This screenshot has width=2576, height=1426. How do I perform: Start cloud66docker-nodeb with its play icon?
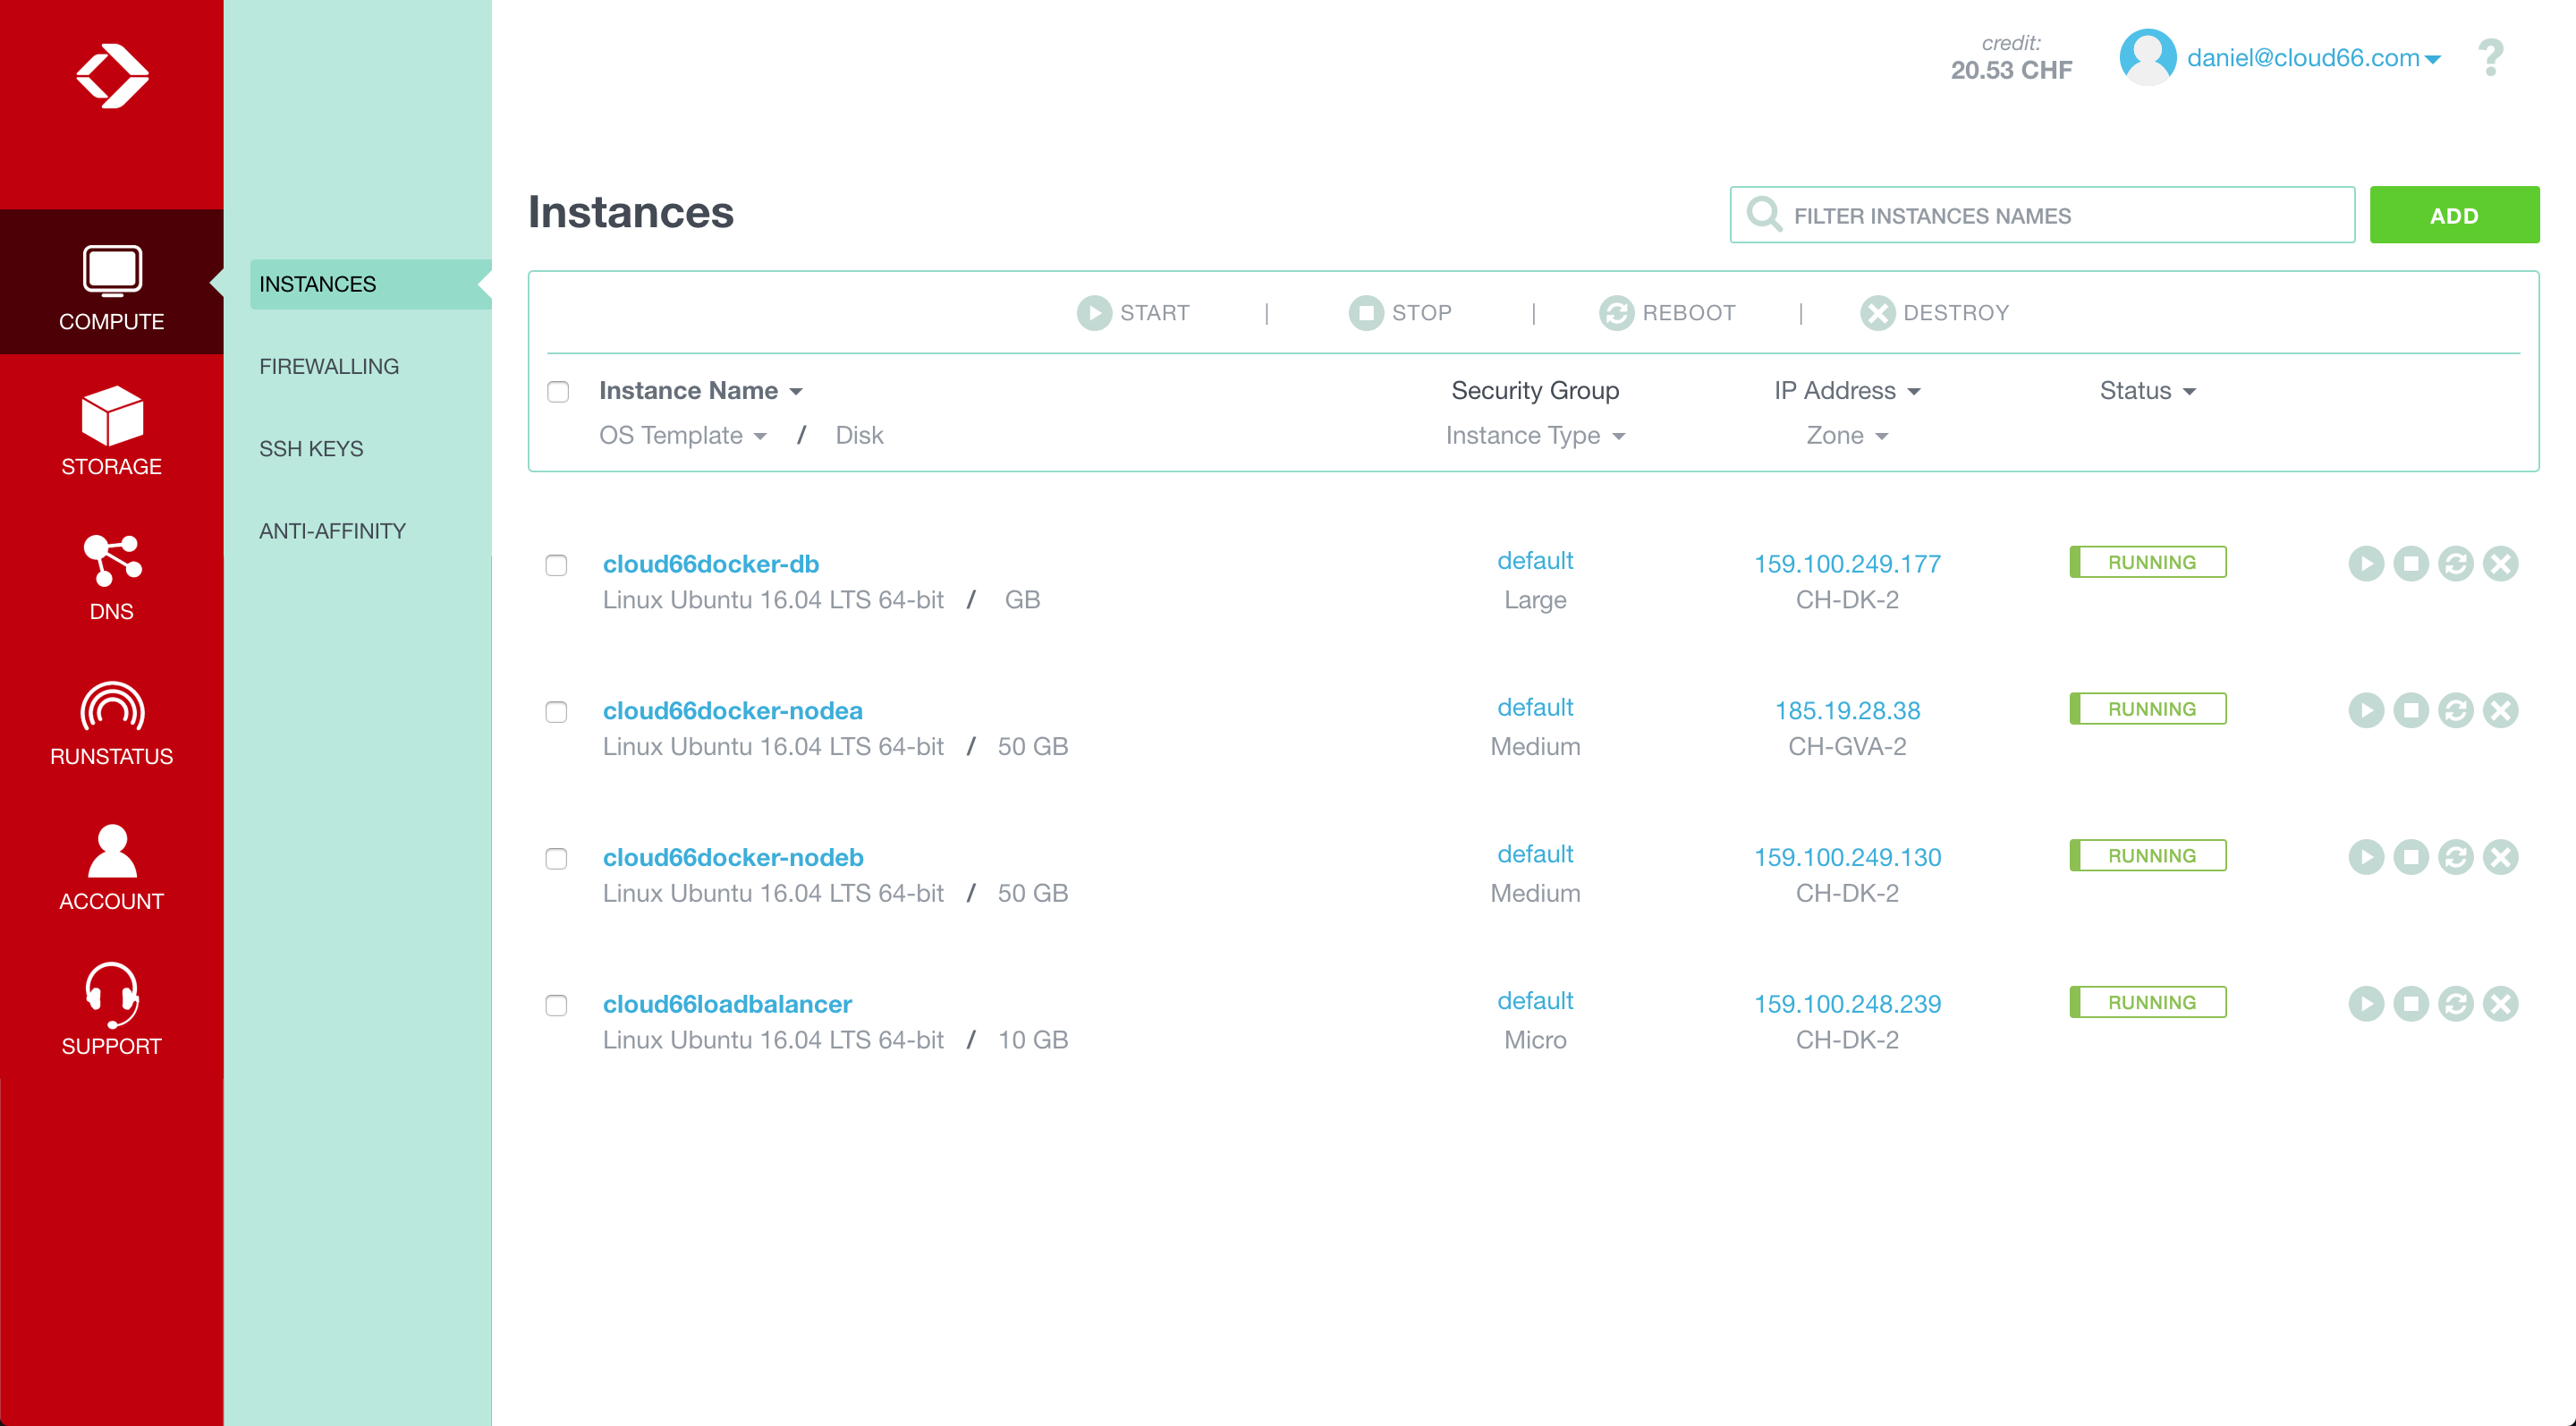pyautogui.click(x=2366, y=857)
